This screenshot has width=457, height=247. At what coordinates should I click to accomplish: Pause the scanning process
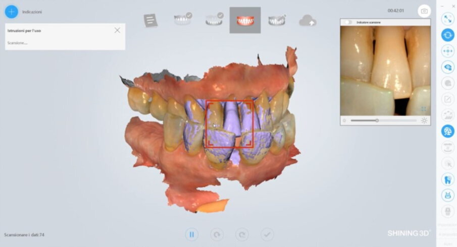191,234
